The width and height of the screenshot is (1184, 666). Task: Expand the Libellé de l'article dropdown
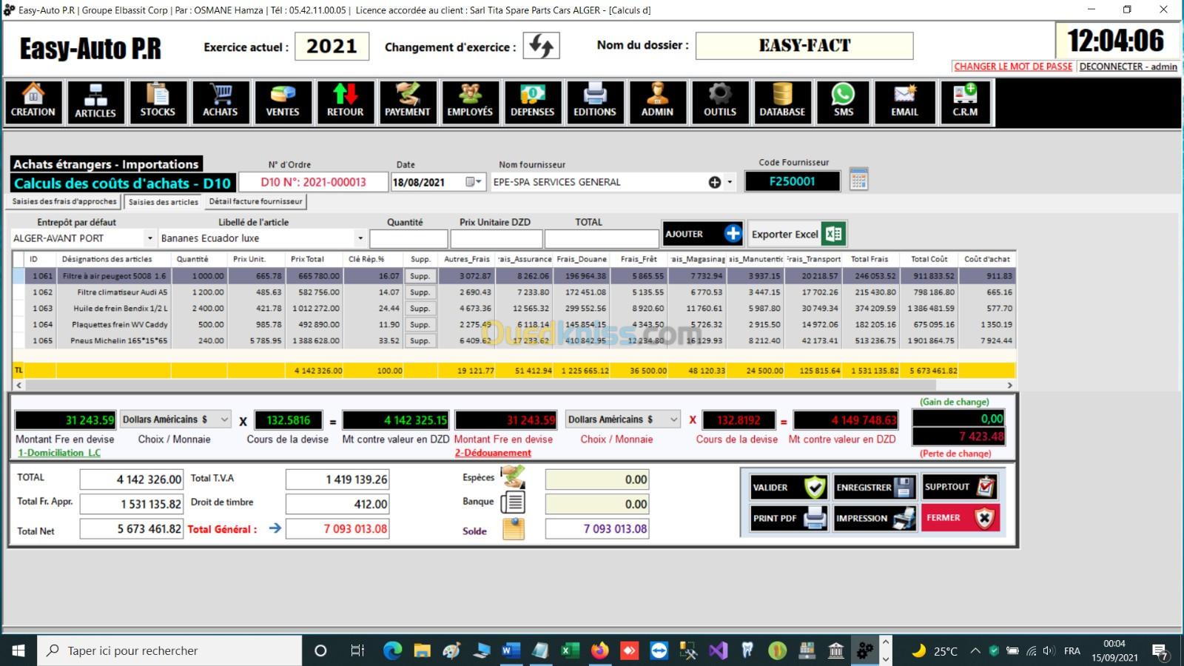coord(360,238)
